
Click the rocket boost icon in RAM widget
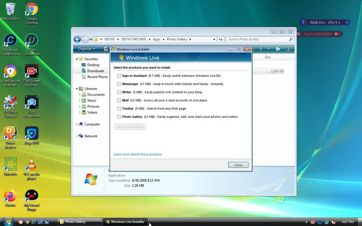[303, 22]
